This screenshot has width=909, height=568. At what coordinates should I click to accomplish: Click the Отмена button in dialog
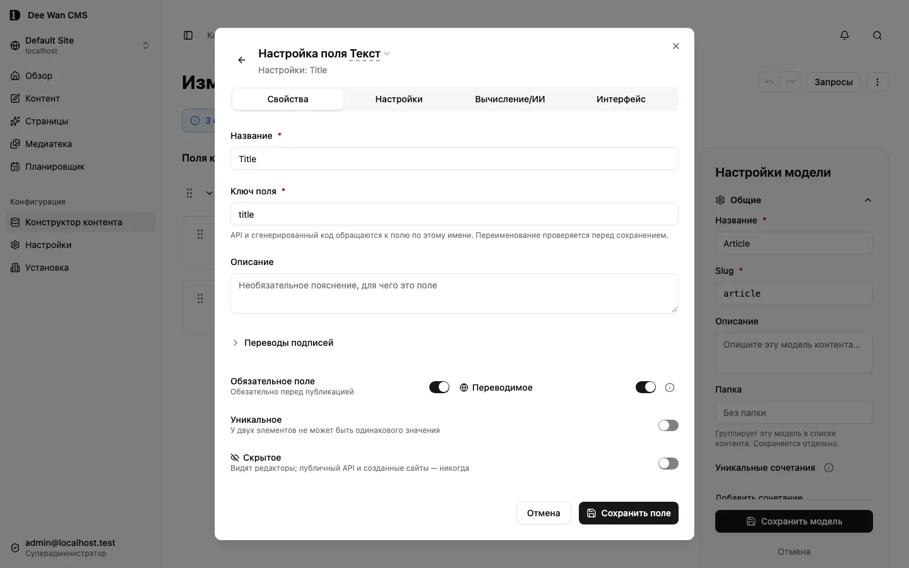tap(544, 513)
